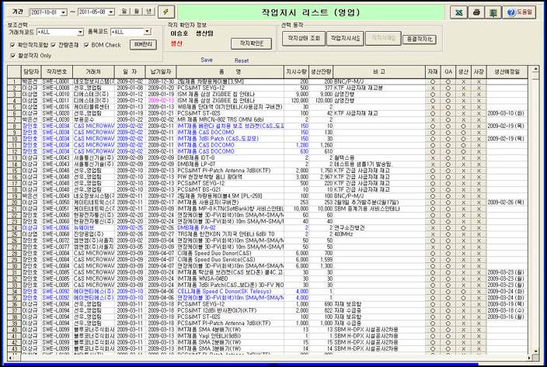Select CI제품 Speed Duo Donor(C&S) cell
547x367 pixels.
pos(230,253)
